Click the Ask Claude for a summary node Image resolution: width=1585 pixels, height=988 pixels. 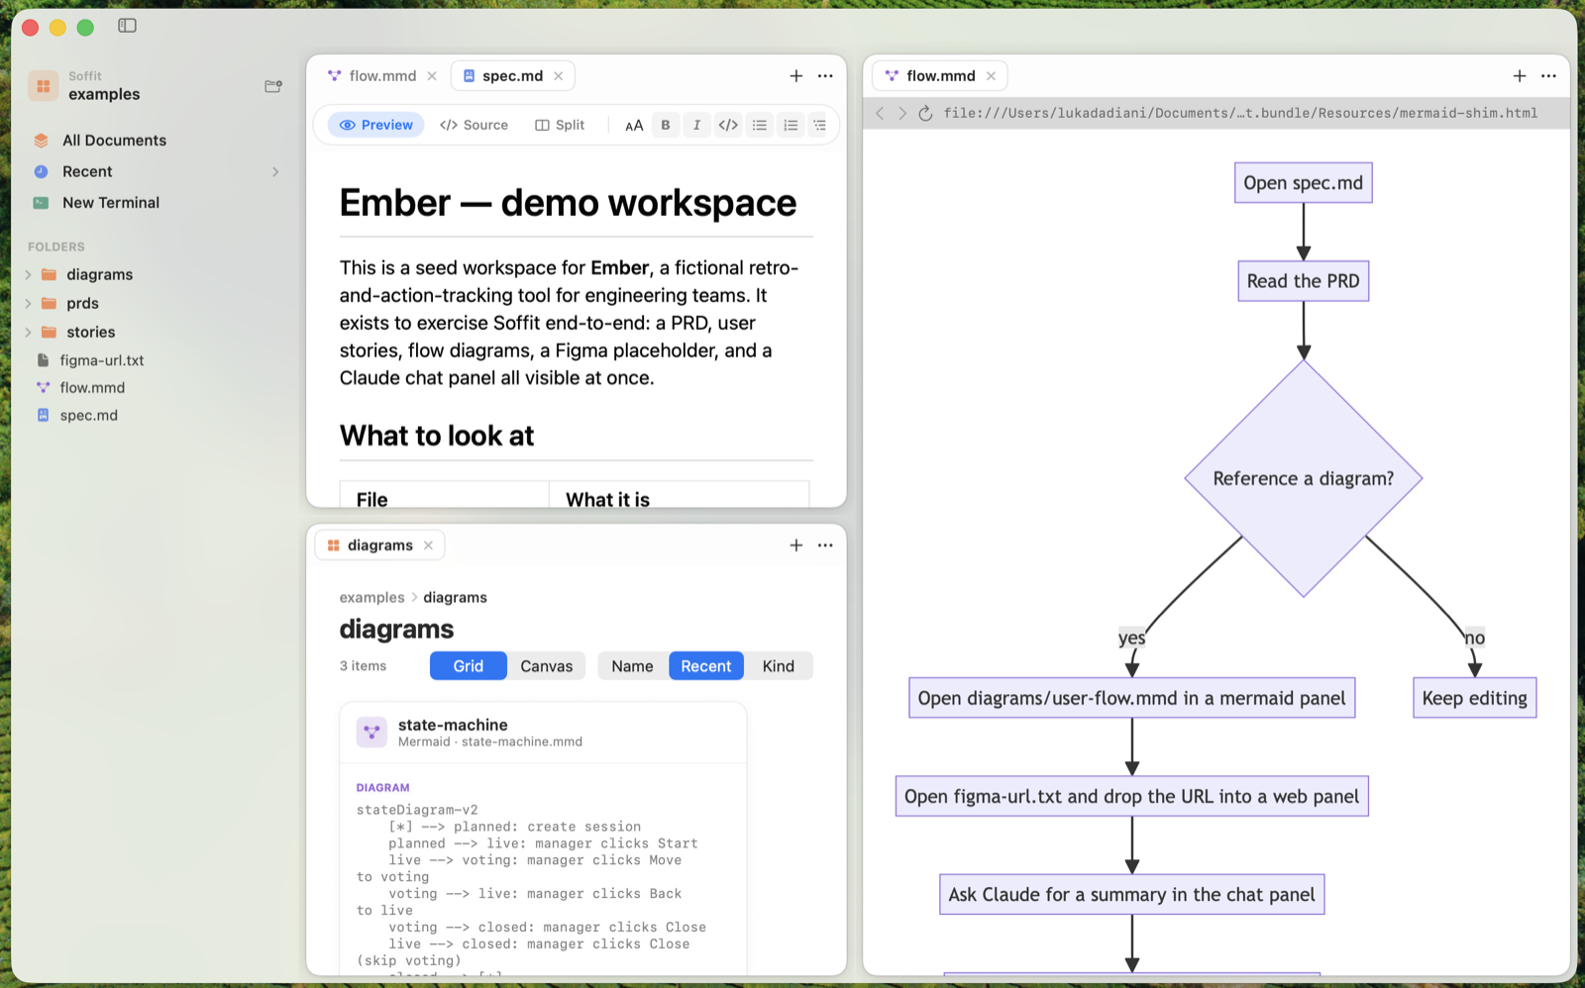tap(1132, 895)
